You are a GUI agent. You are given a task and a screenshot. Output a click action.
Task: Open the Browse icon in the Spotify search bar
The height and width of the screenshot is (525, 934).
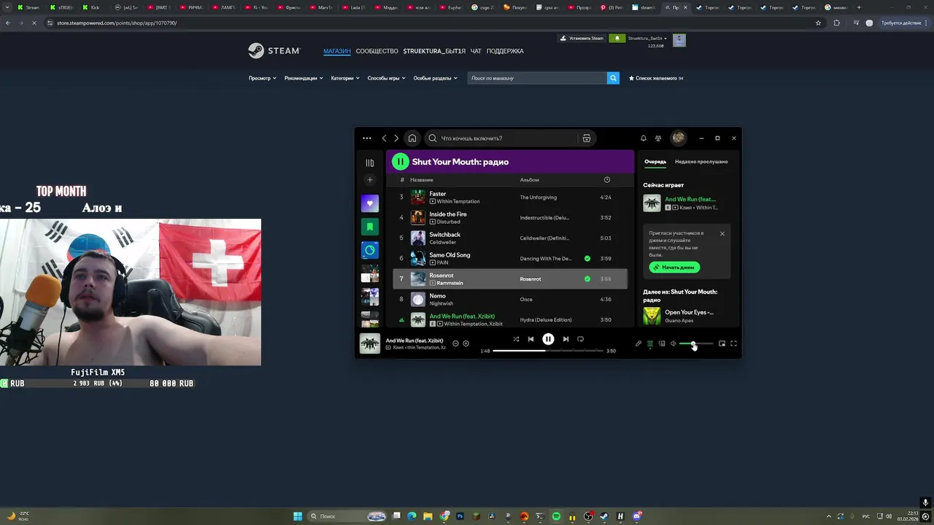(586, 138)
